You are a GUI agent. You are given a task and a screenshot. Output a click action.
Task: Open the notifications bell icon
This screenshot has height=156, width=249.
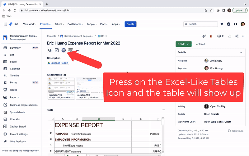point(222,24)
